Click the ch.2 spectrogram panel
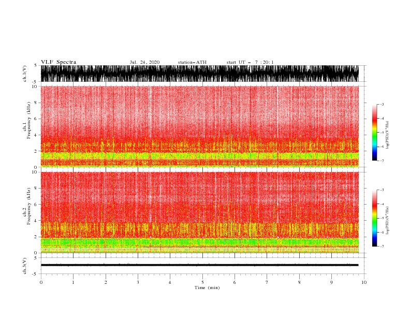 [200, 212]
